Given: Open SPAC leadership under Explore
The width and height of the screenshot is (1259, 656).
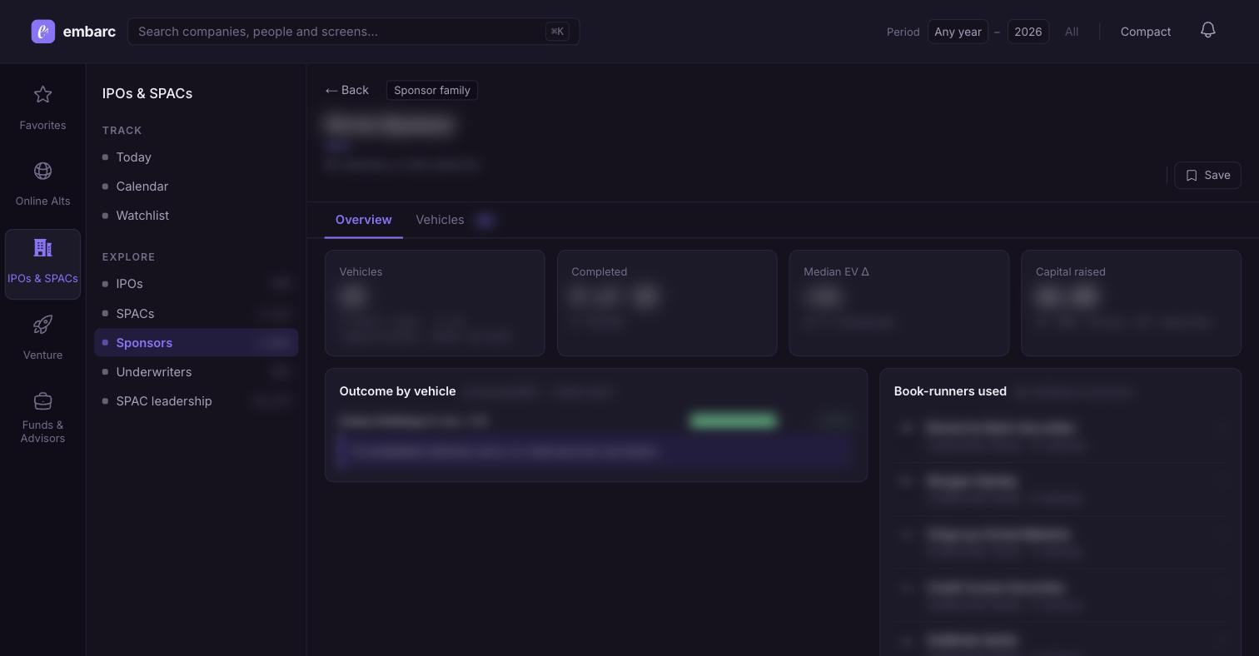Looking at the screenshot, I should tap(197, 401).
